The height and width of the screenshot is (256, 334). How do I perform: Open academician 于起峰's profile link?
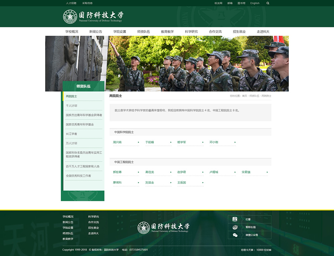pyautogui.click(x=150, y=143)
